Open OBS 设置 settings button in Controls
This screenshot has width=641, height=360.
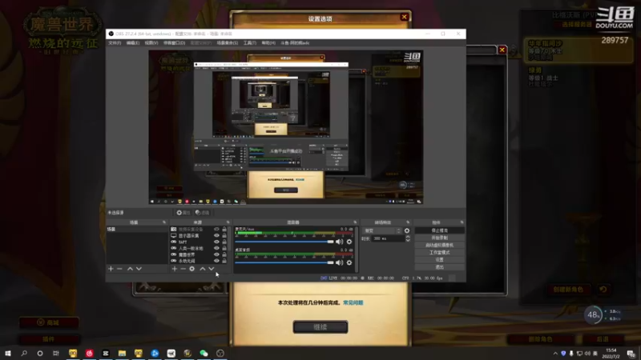click(x=439, y=259)
